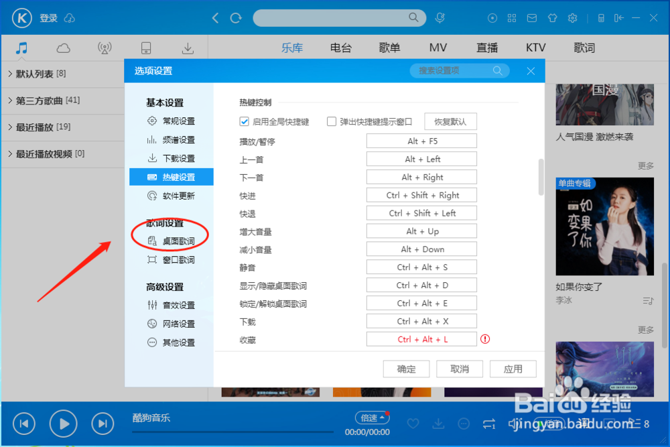Uncheck the 启用全局快捷键 checkbox
Viewport: 670px width, 447px height.
tap(245, 121)
